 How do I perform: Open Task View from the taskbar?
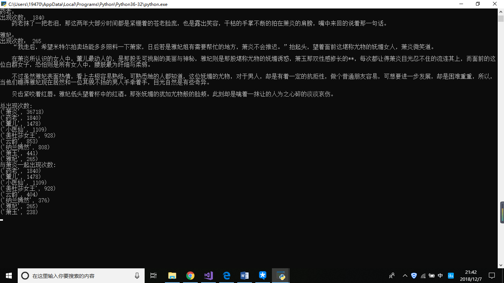tap(153, 275)
